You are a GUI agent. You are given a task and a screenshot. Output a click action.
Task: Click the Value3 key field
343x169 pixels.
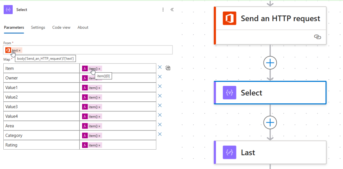tap(42, 107)
